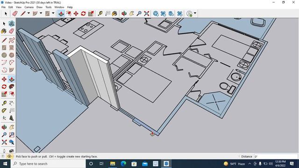The width and height of the screenshot is (299, 168).
Task: Open the Extension Manager
Action: point(179,14)
